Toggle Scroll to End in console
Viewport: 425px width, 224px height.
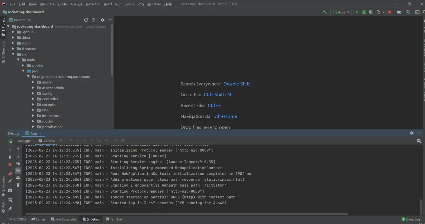18,170
